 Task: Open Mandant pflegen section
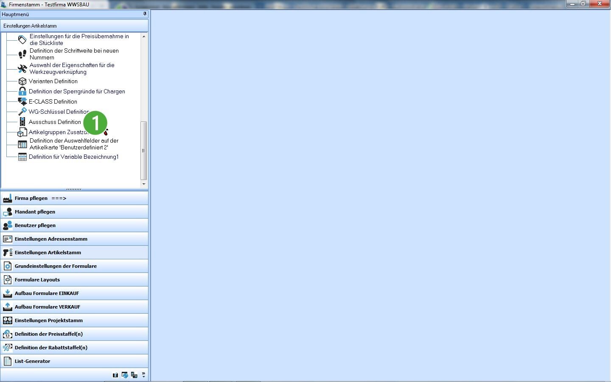coord(74,212)
